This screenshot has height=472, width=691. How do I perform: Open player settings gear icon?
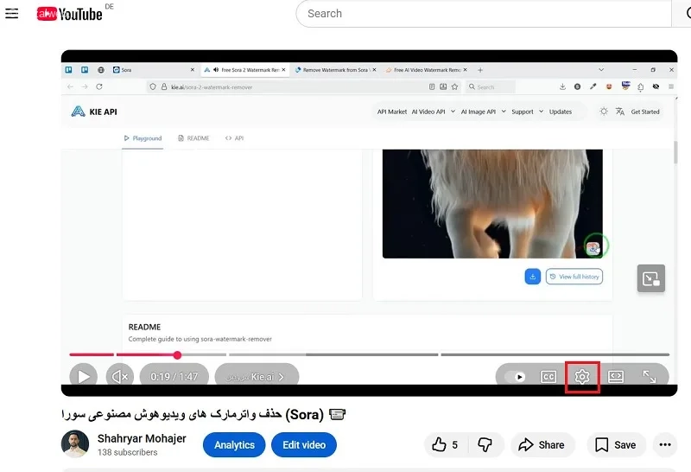(x=582, y=377)
